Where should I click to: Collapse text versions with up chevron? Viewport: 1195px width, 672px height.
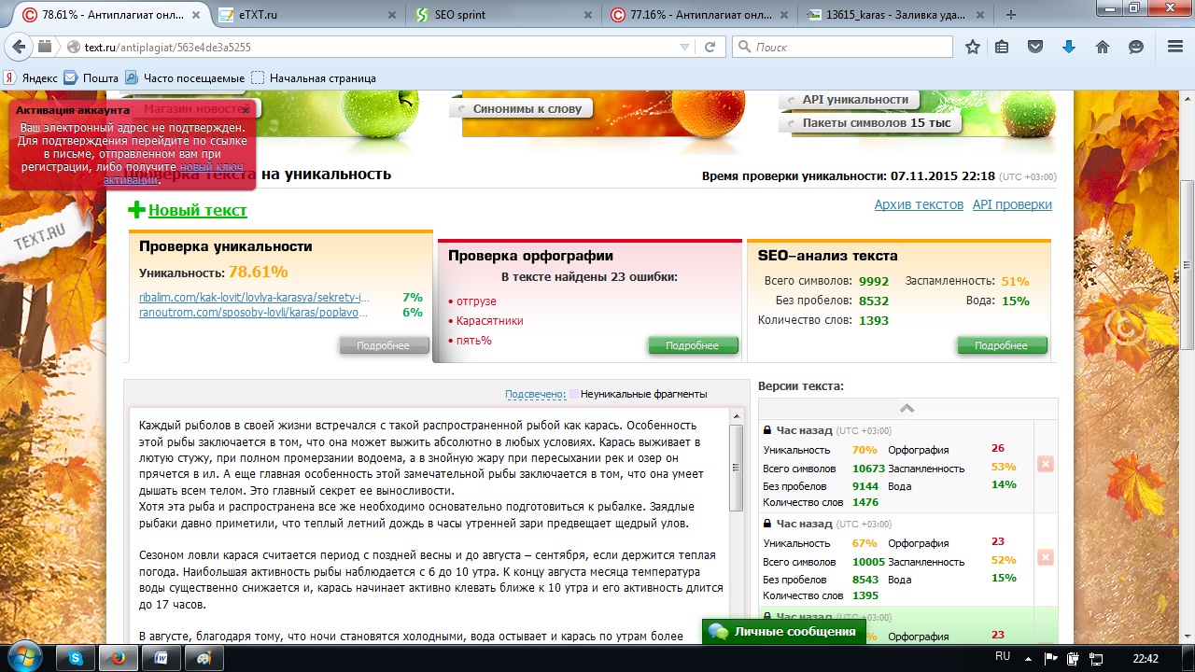[907, 409]
